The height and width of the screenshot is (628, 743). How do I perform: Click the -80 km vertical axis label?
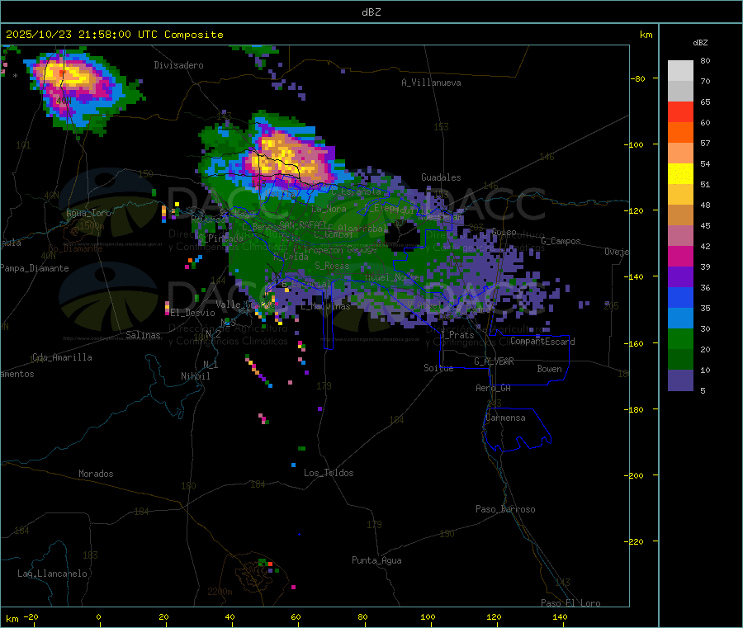point(637,78)
